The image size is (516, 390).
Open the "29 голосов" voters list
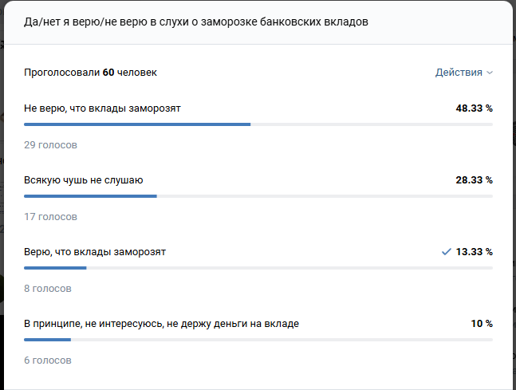(50, 144)
